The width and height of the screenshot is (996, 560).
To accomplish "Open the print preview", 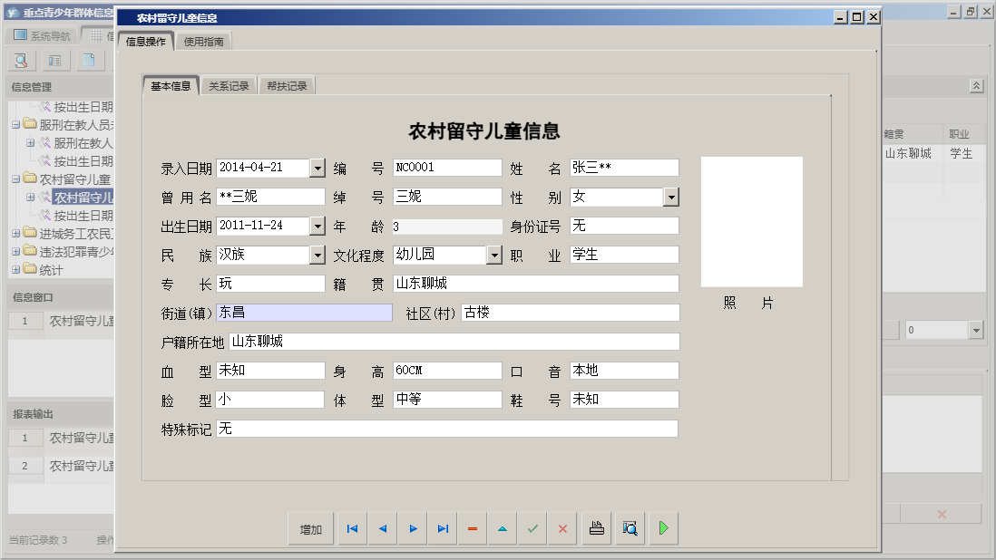I will point(630,527).
